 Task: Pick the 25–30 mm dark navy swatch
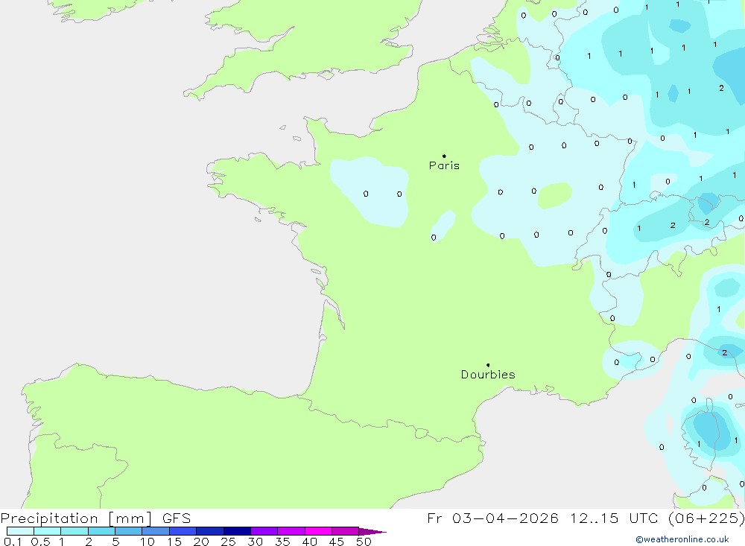click(x=237, y=531)
